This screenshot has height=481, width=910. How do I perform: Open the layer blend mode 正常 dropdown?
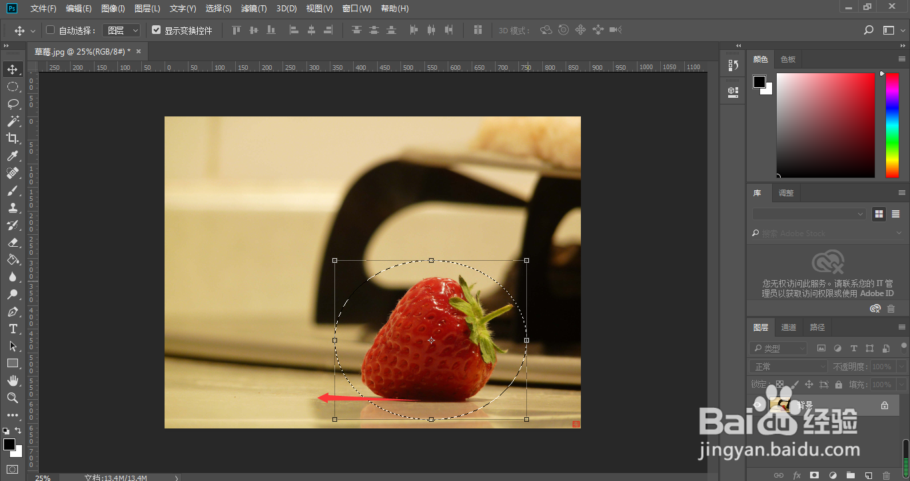(x=788, y=367)
